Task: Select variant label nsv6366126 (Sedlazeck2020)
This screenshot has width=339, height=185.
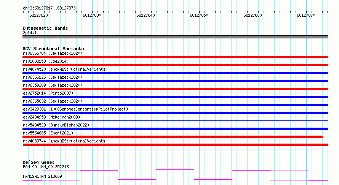Action: coord(53,77)
